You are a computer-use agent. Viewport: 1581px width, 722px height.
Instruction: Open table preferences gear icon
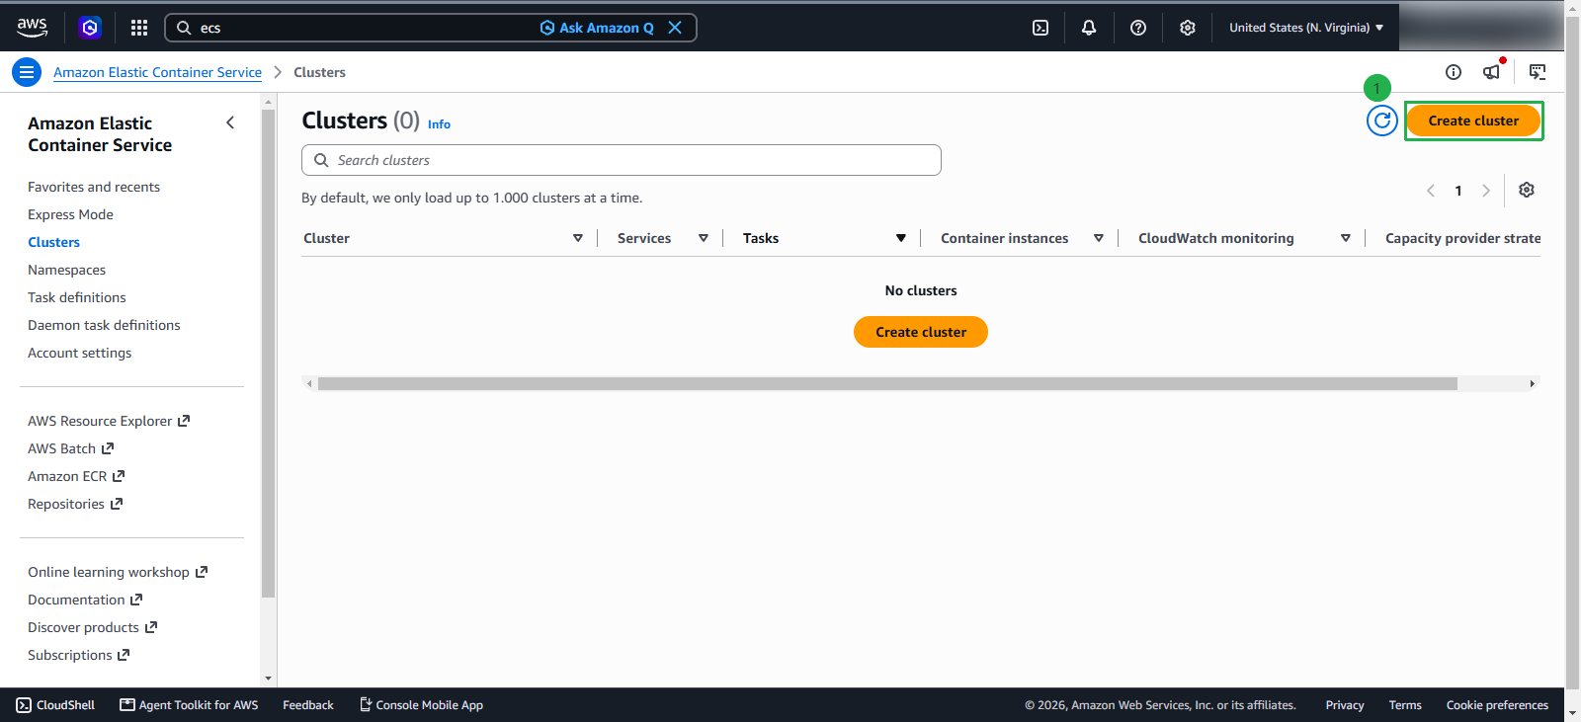[1527, 190]
